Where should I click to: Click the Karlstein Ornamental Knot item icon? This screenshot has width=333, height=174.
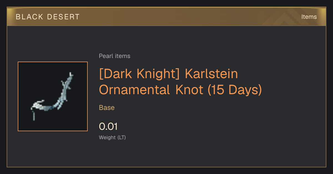53,96
